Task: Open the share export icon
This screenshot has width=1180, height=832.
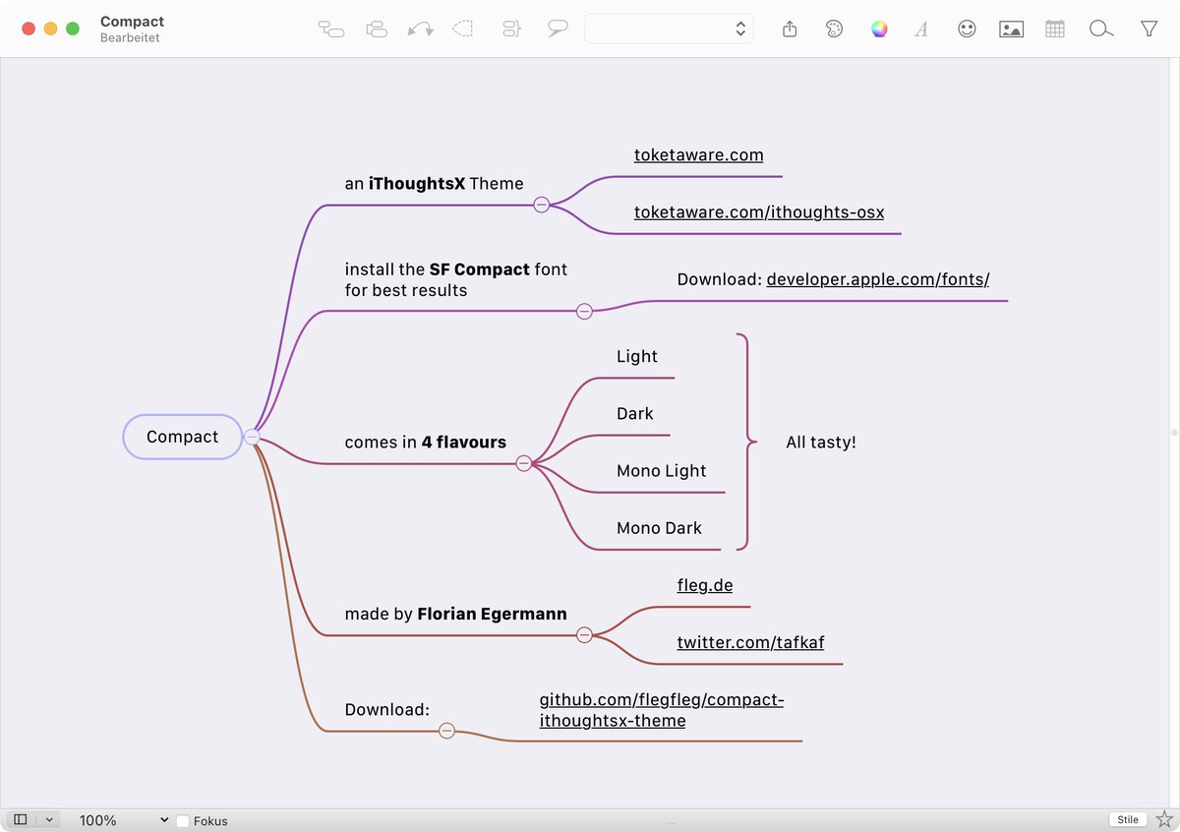Action: point(790,30)
